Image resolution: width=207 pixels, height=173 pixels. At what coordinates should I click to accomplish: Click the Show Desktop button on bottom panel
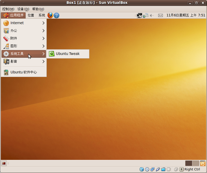coord(4,163)
